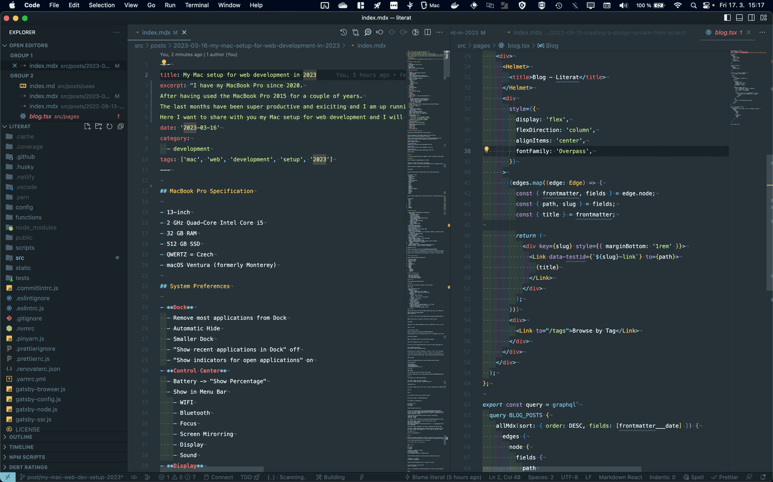Collapse all folders in LITERAT explorer

click(121, 127)
